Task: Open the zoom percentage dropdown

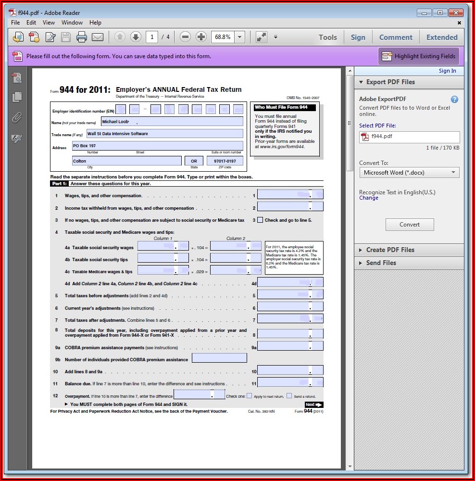Action: (239, 37)
